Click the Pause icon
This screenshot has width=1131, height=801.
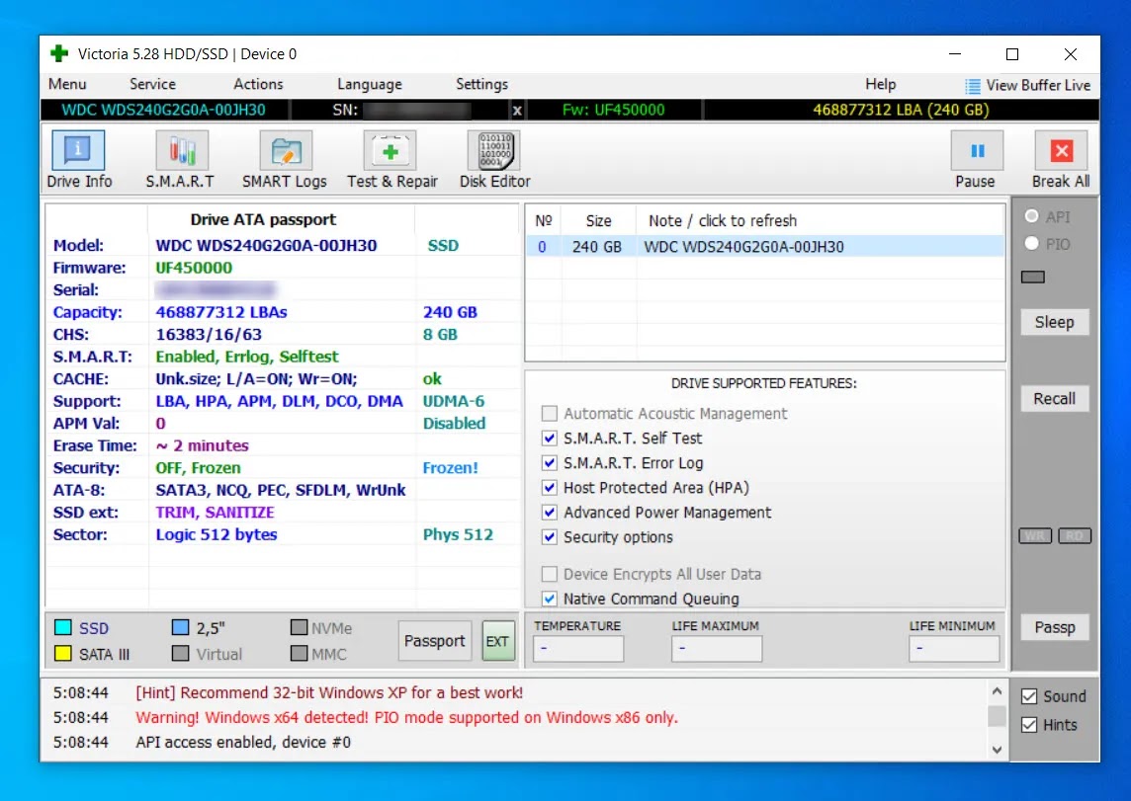click(x=976, y=150)
